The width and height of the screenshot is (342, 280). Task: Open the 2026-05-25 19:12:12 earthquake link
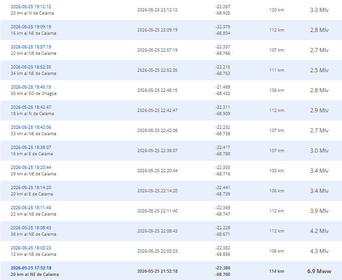(31, 7)
